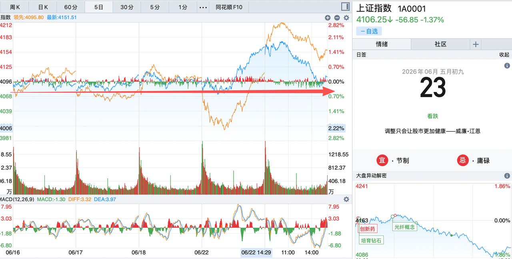This screenshot has width=512, height=259.
Task: Open the 社区 community tab
Action: point(440,44)
